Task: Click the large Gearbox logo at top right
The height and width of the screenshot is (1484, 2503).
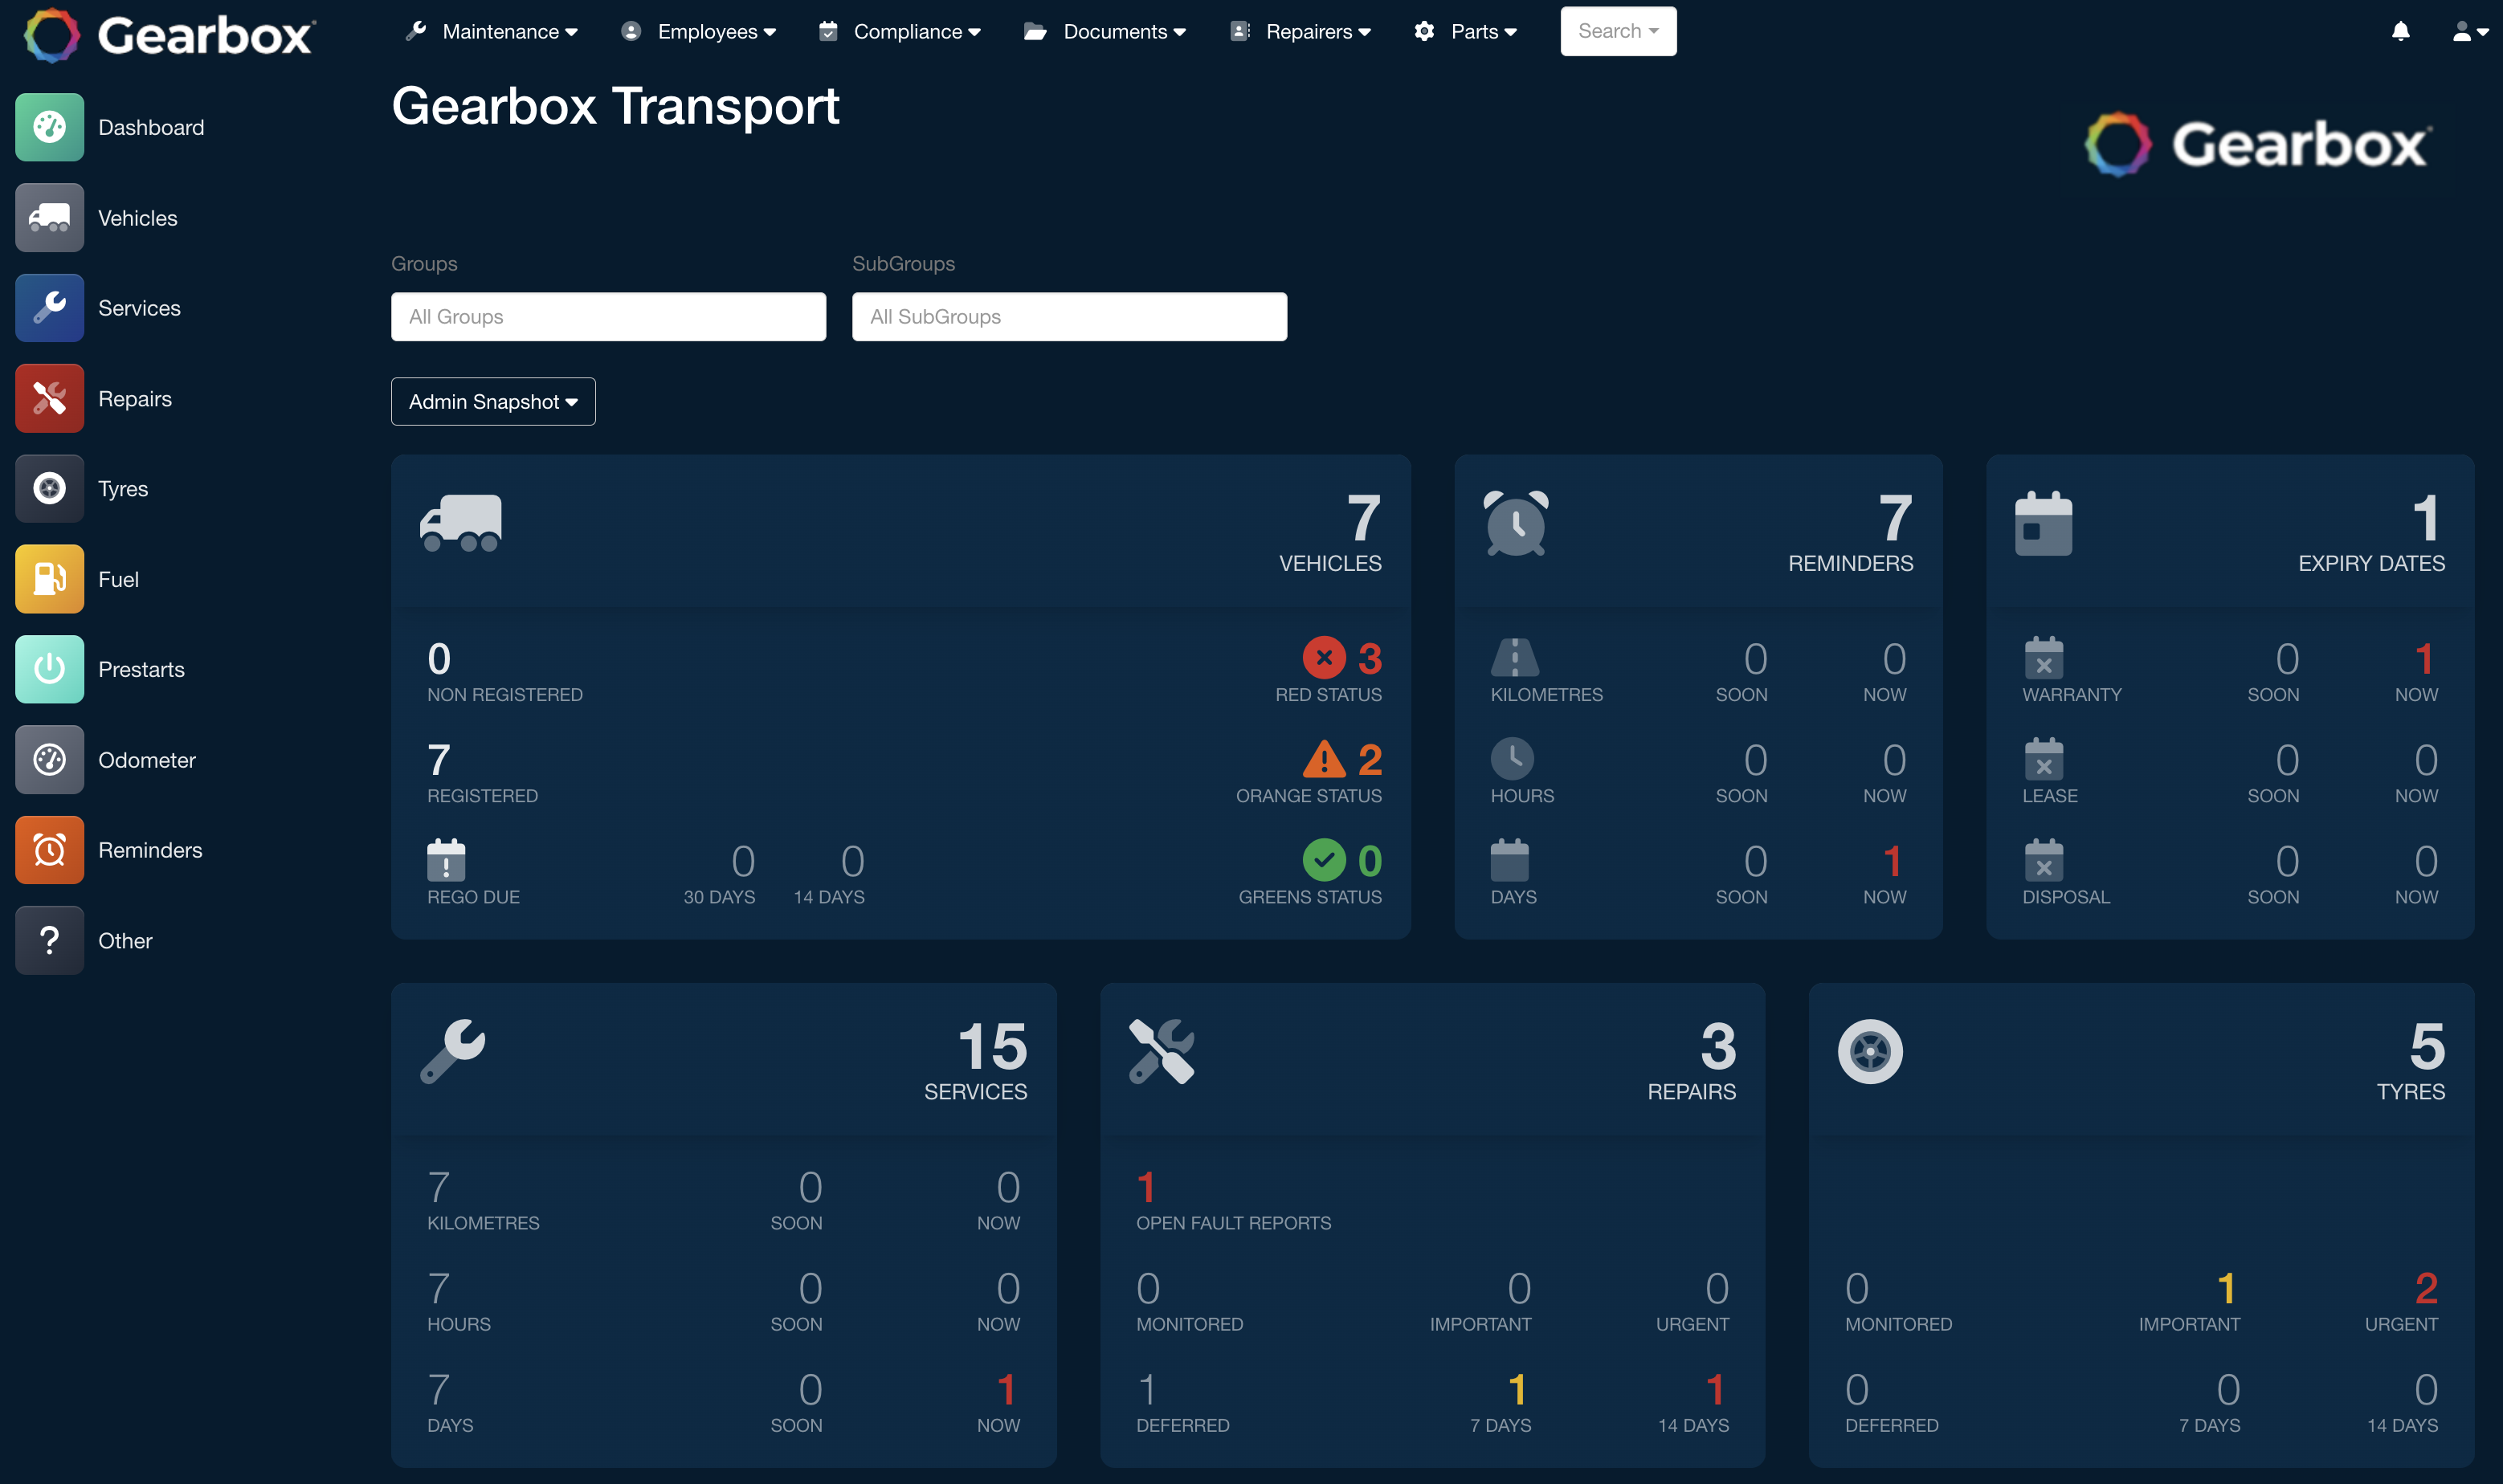Action: tap(2258, 145)
